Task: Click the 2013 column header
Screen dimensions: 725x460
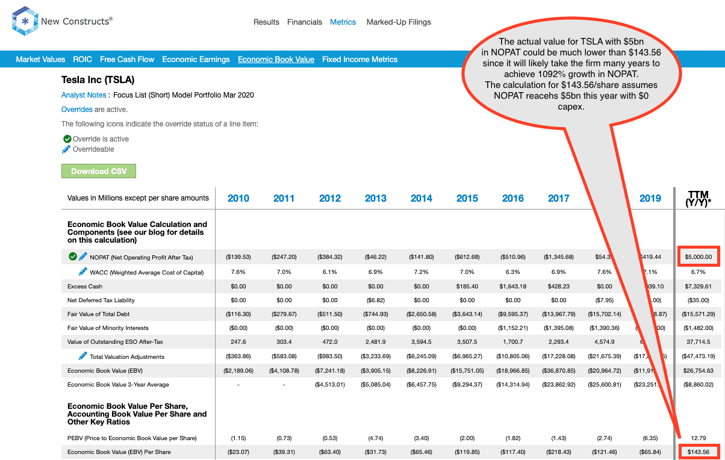Action: tap(376, 198)
